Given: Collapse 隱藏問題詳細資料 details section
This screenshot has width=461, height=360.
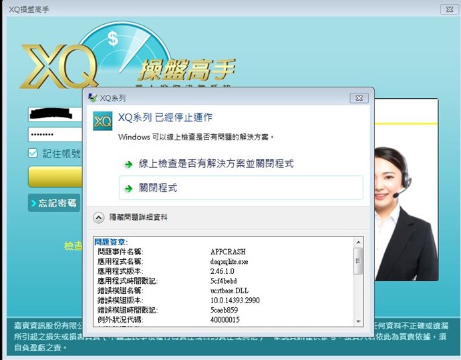Looking at the screenshot, I should (98, 217).
